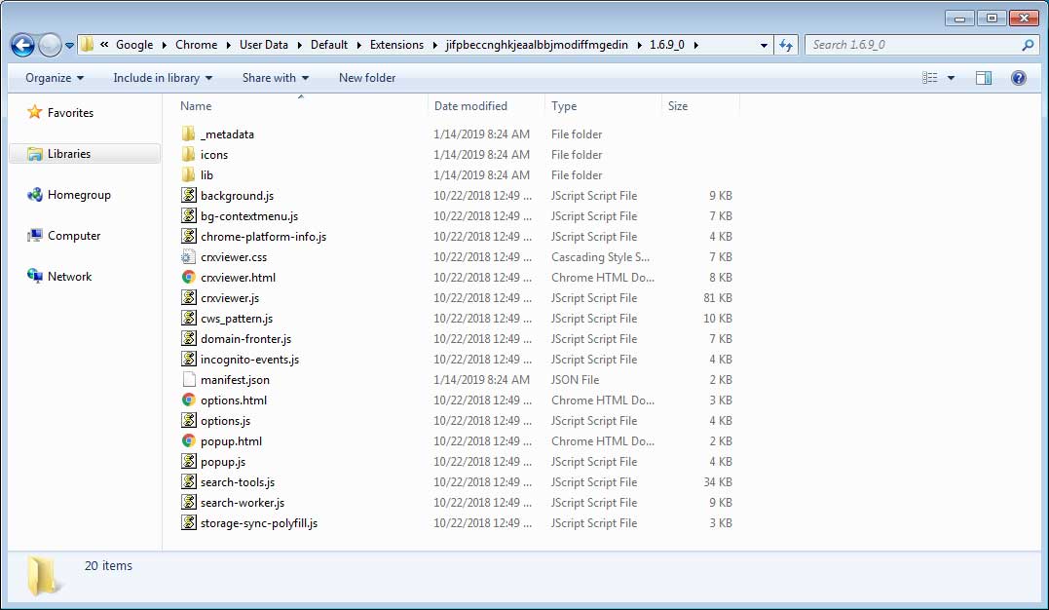Click the 20 items status text
The image size is (1049, 610).
click(x=108, y=566)
